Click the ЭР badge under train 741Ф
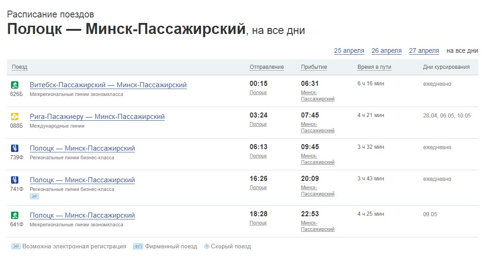 coord(34,196)
